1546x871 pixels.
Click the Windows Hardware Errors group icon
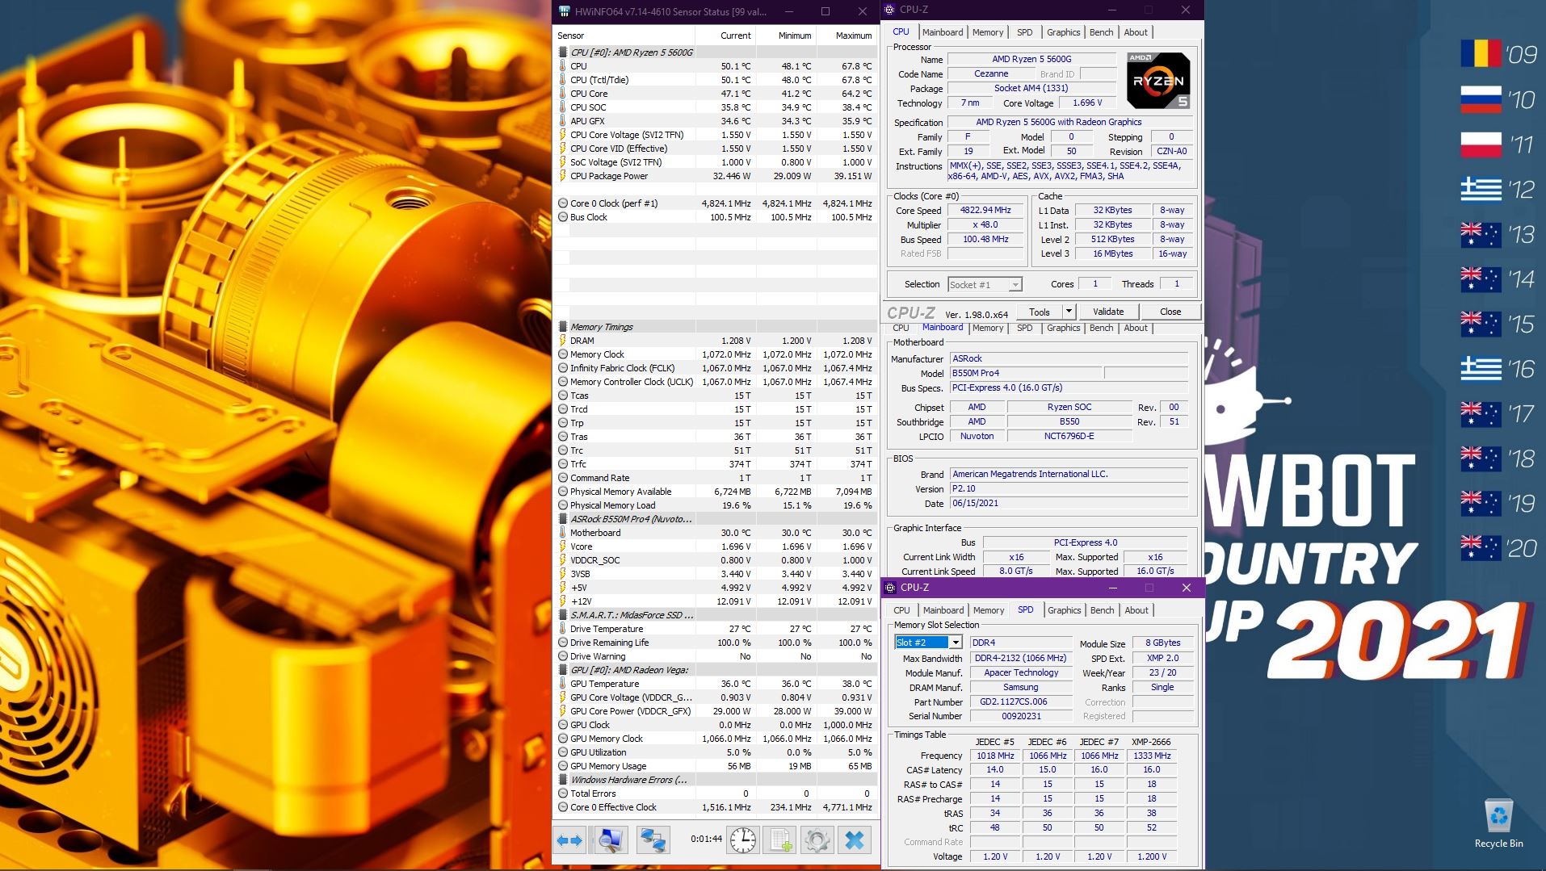[563, 780]
